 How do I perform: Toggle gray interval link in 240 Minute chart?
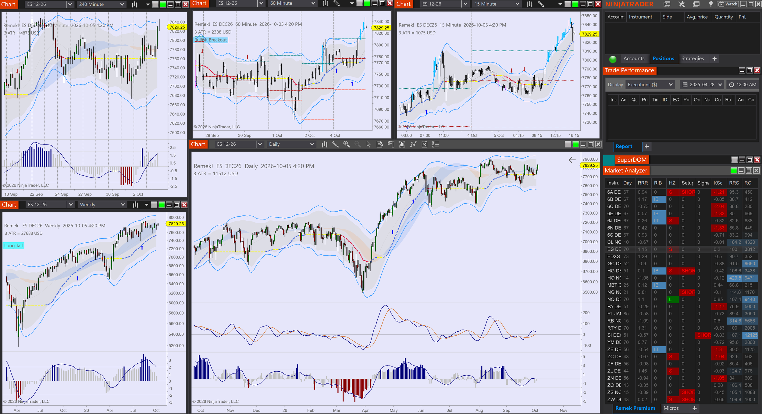tap(155, 4)
